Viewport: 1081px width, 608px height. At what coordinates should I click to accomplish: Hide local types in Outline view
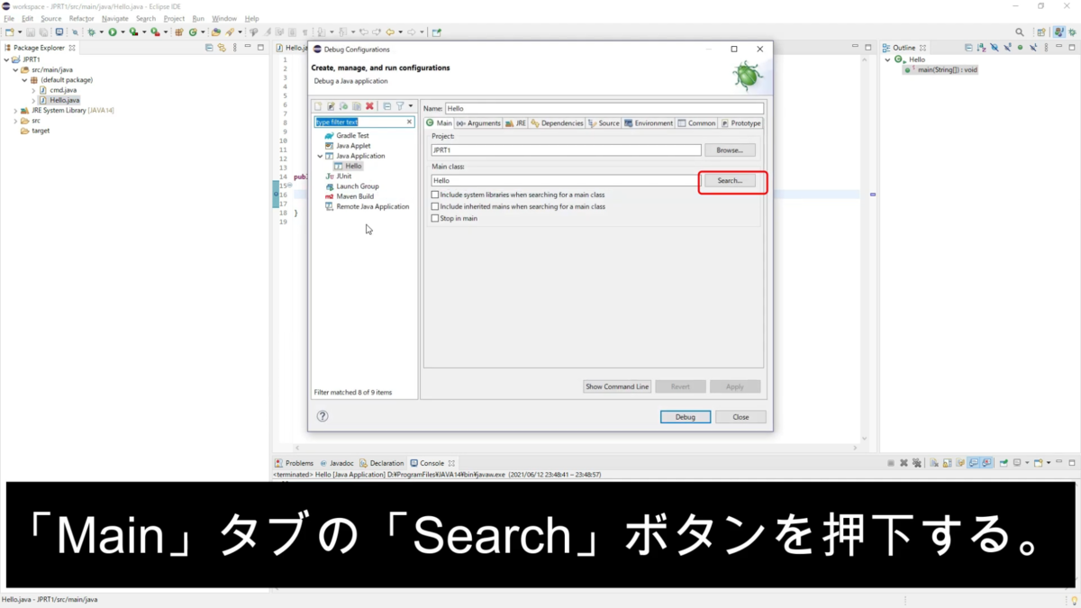(1033, 47)
